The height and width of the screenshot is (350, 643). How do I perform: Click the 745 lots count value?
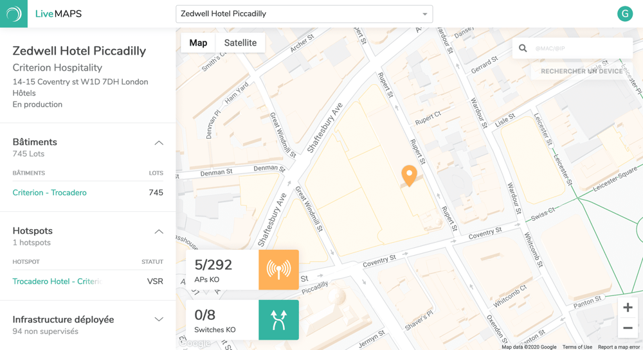pos(156,193)
